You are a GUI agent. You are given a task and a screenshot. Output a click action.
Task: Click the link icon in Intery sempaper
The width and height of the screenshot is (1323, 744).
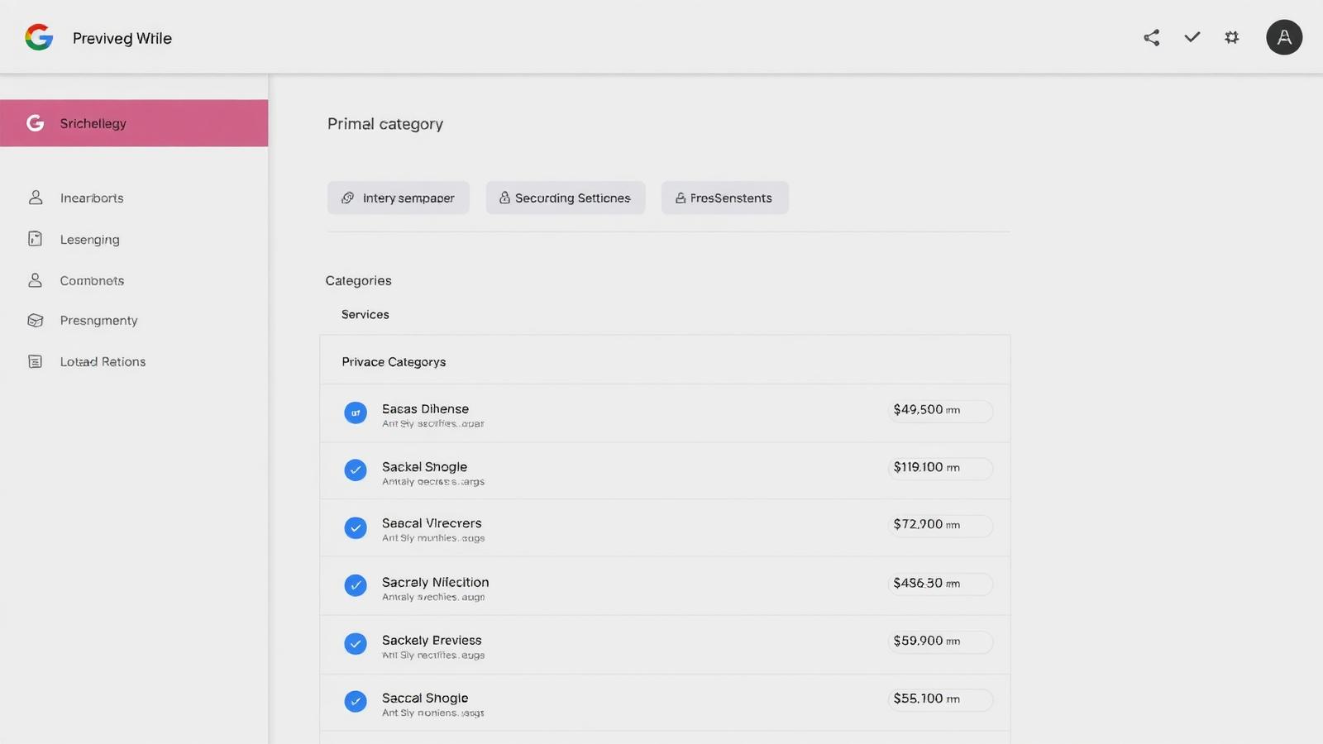tap(348, 198)
